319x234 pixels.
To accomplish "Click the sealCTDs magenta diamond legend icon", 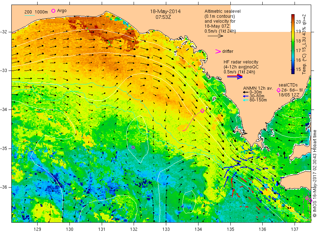I will pos(279,90).
